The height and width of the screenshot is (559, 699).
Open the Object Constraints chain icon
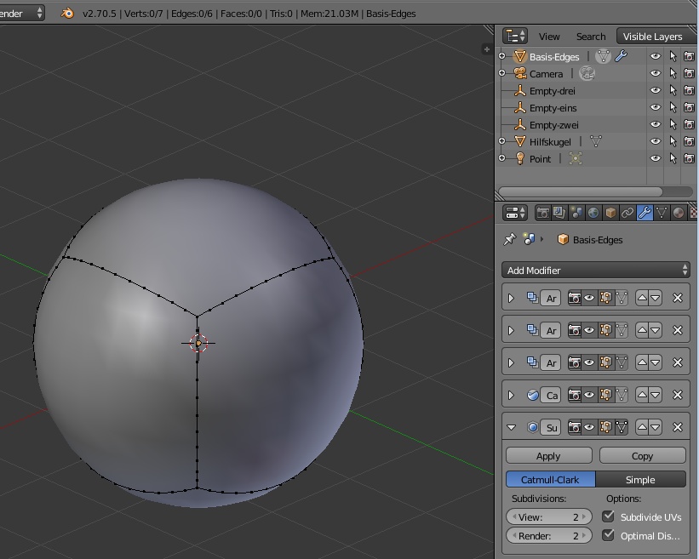[627, 213]
